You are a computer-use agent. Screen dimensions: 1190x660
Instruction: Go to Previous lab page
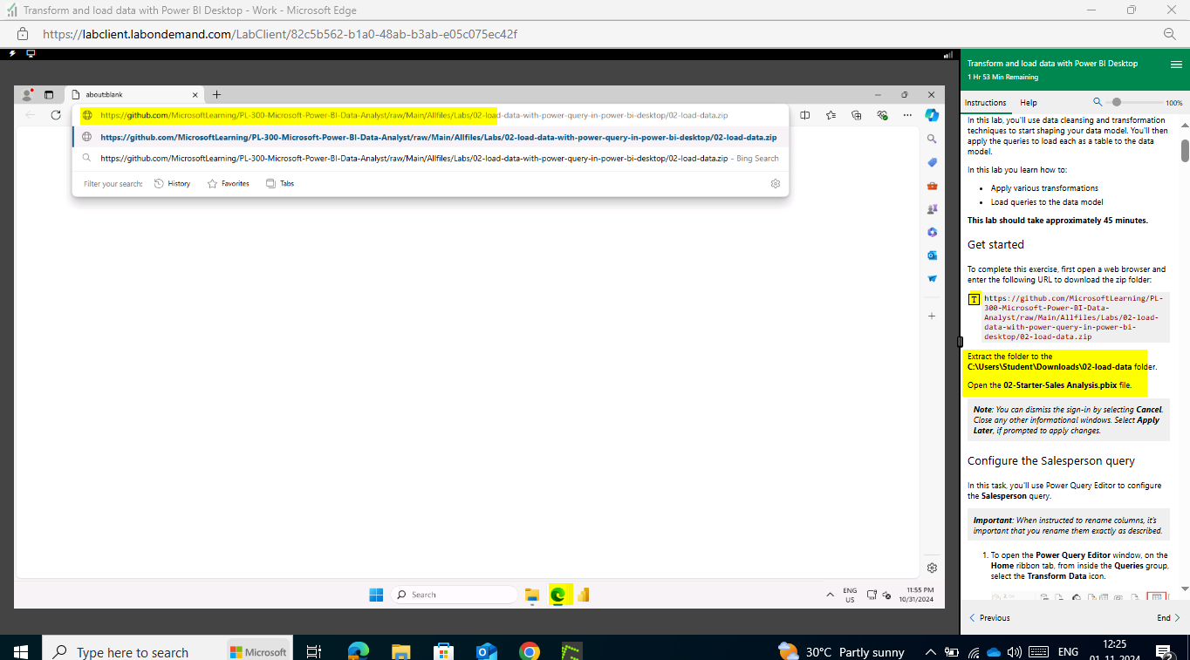[x=989, y=618]
